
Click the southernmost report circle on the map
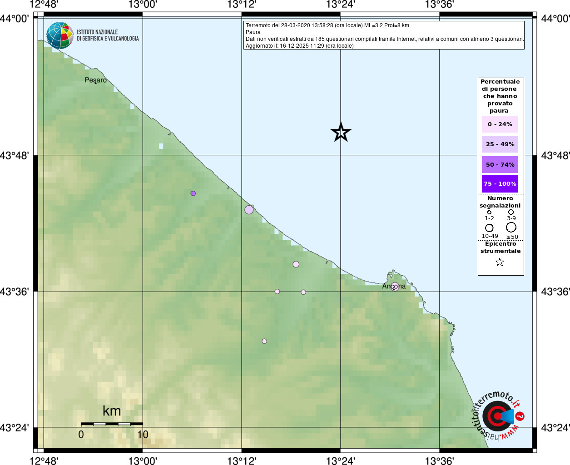pos(264,341)
